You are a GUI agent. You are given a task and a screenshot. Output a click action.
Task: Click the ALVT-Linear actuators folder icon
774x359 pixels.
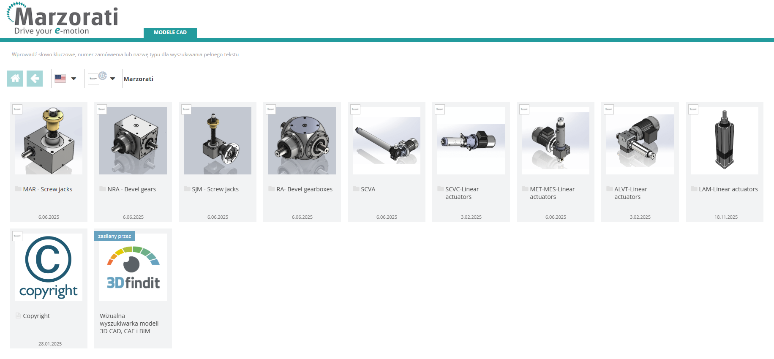point(610,189)
